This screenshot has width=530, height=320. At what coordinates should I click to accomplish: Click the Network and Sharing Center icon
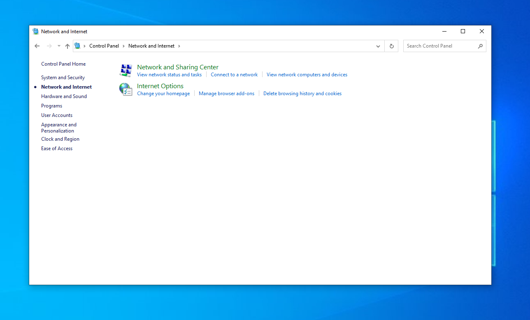click(125, 70)
